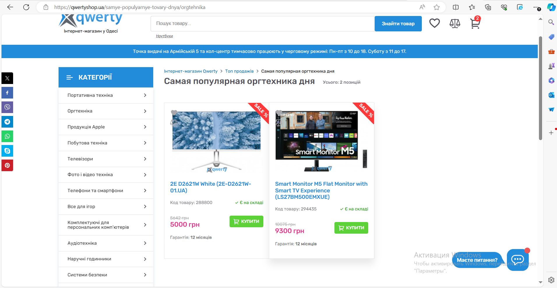Image resolution: width=557 pixels, height=288 pixels.
Task: Open the shopping cart icon
Action: (475, 23)
